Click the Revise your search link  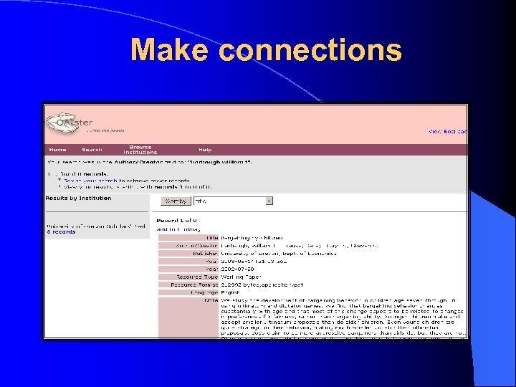(90, 181)
